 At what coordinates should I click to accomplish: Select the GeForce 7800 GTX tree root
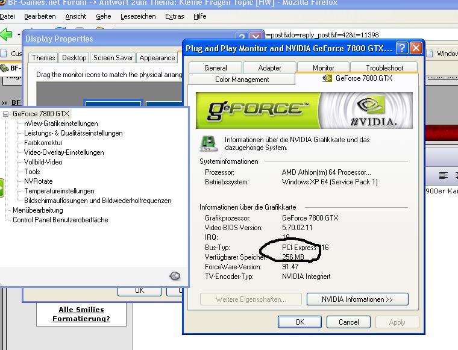tap(41, 114)
